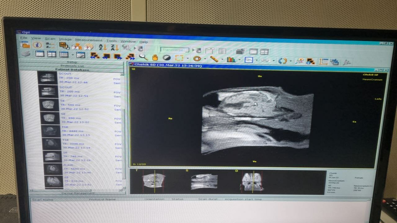Click the Id image-stack toolbar icon
397x223 pixels.
pos(64,46)
